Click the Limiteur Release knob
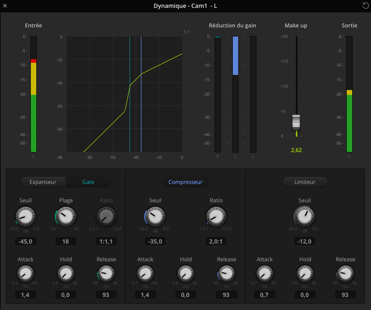 [345, 274]
